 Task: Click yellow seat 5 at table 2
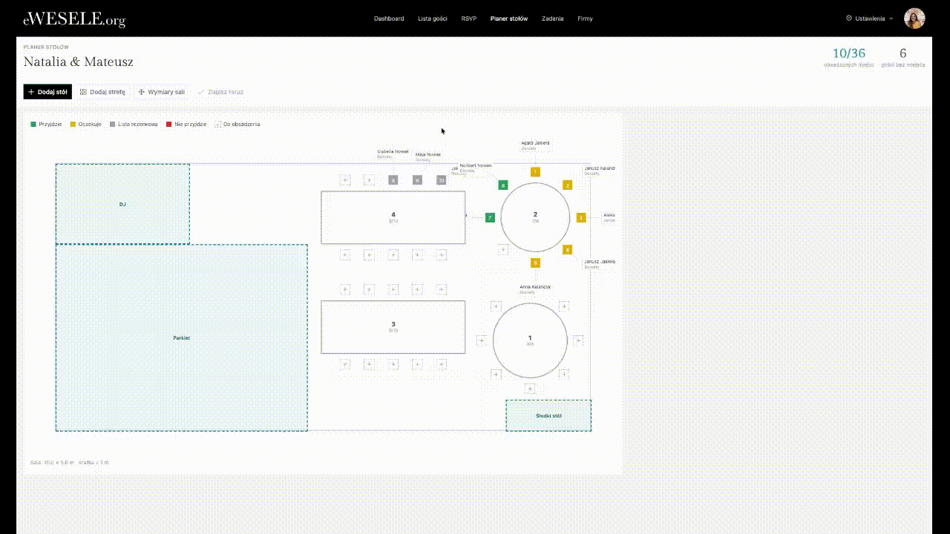(535, 263)
